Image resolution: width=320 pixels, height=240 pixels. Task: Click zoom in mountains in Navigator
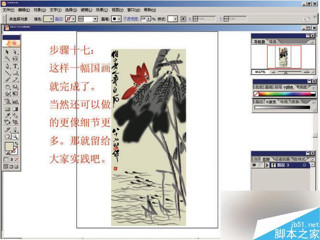[x=306, y=72]
